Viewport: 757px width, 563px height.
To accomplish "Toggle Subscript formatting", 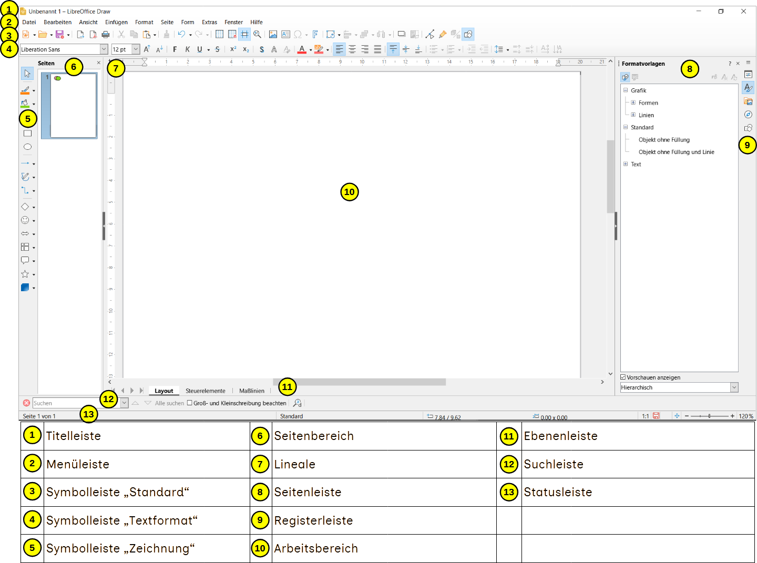I will click(246, 49).
